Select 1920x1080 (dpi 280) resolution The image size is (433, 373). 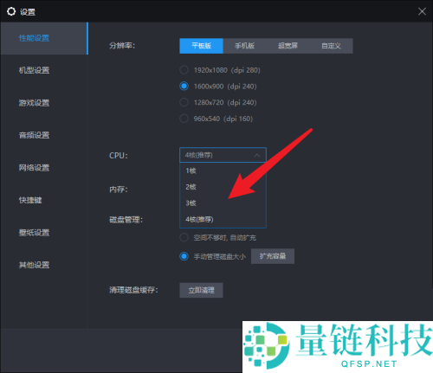(184, 70)
